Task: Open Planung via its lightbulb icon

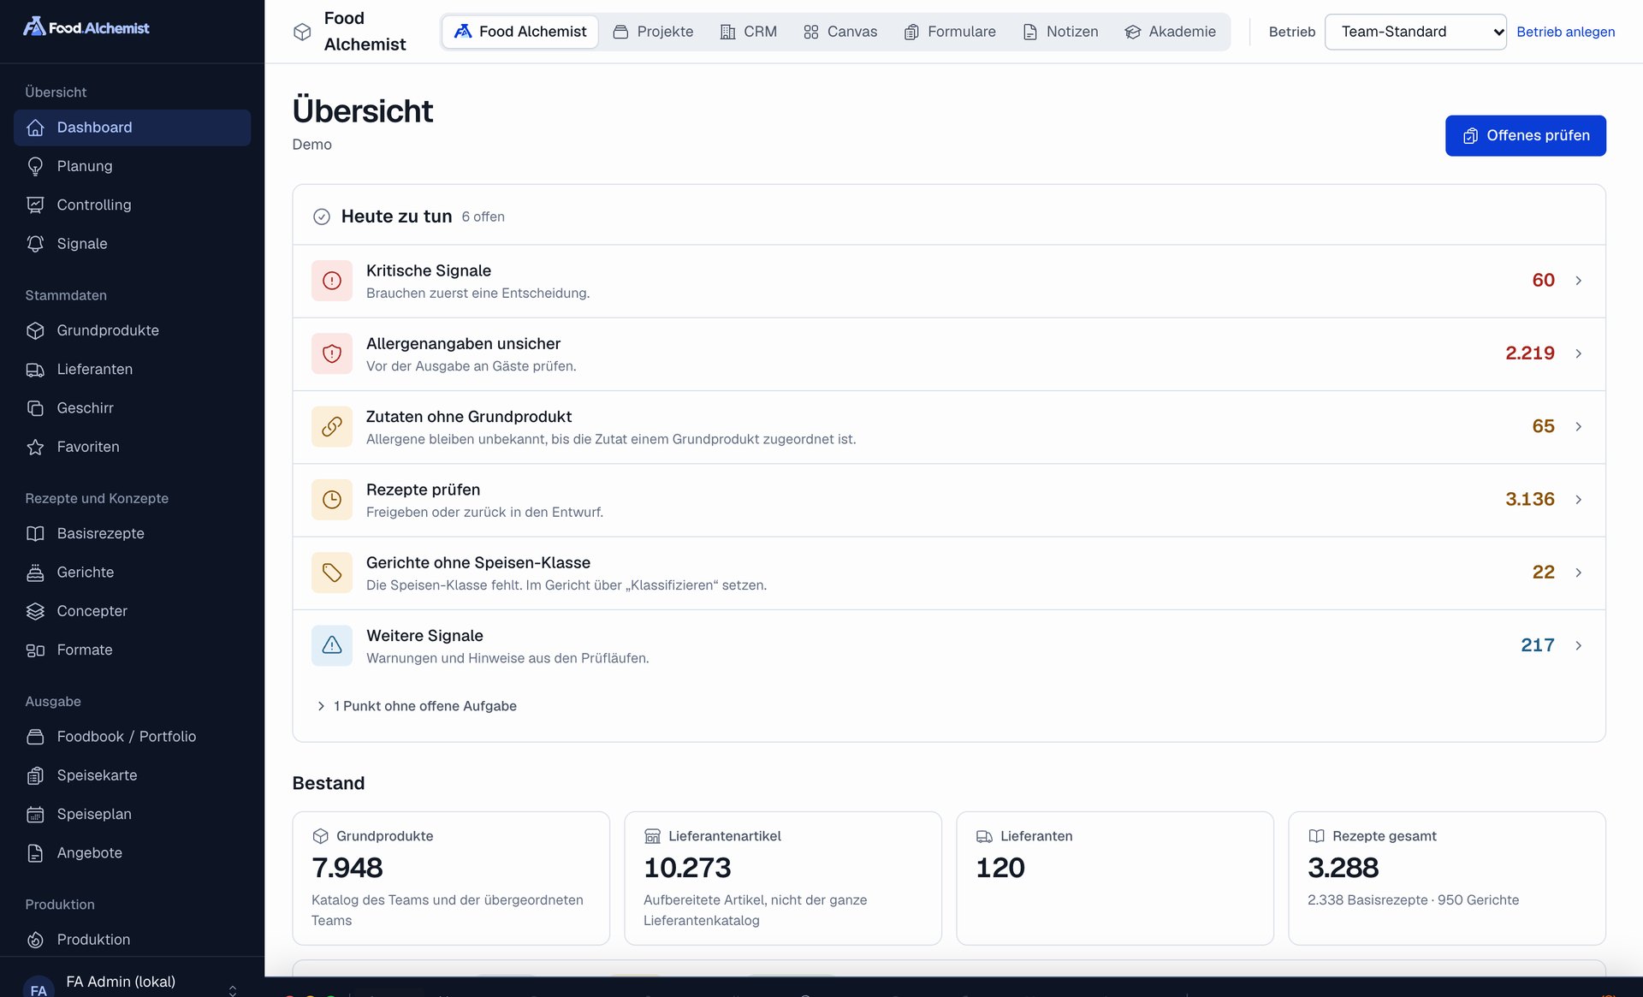Action: point(35,166)
